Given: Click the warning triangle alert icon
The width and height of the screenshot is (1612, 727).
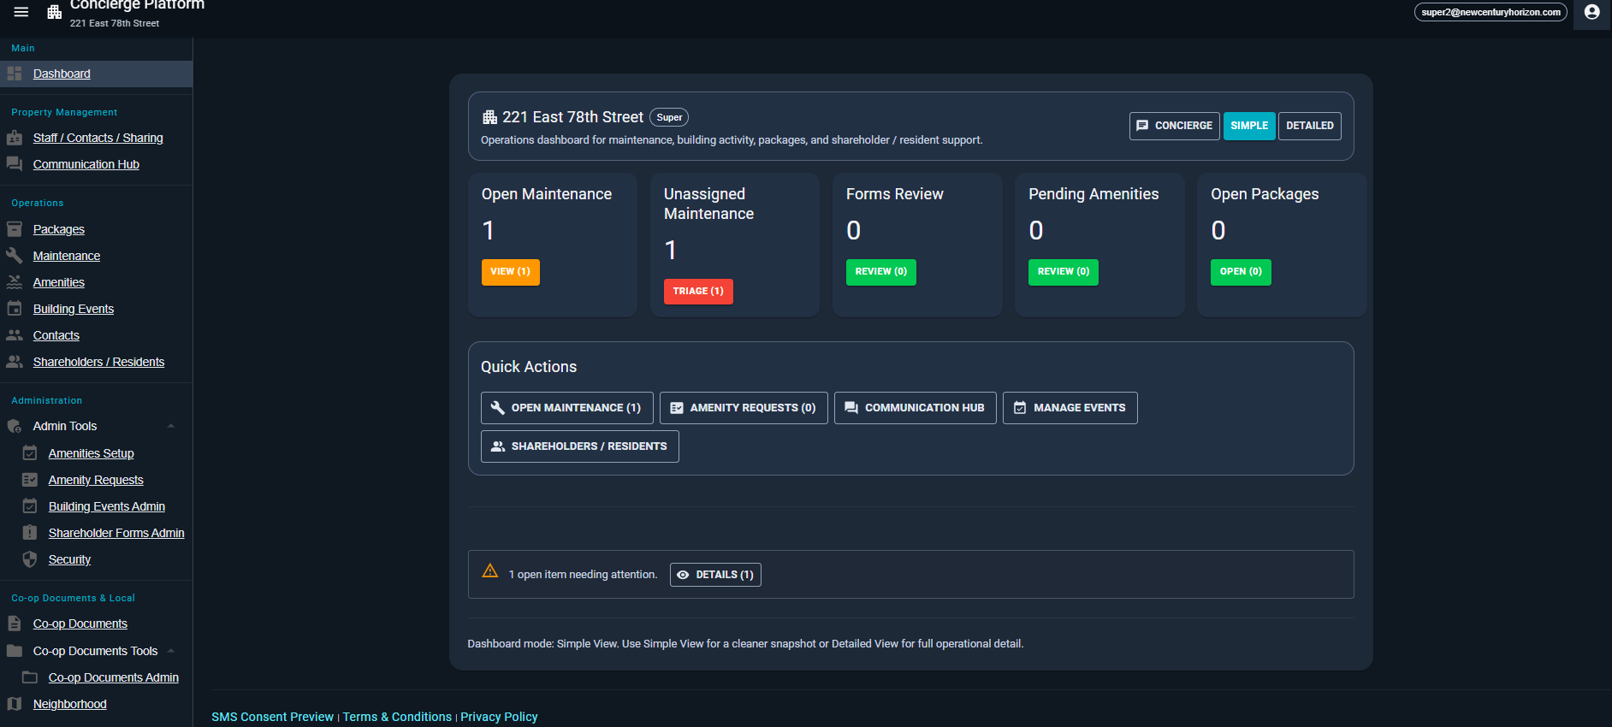Looking at the screenshot, I should [x=490, y=570].
